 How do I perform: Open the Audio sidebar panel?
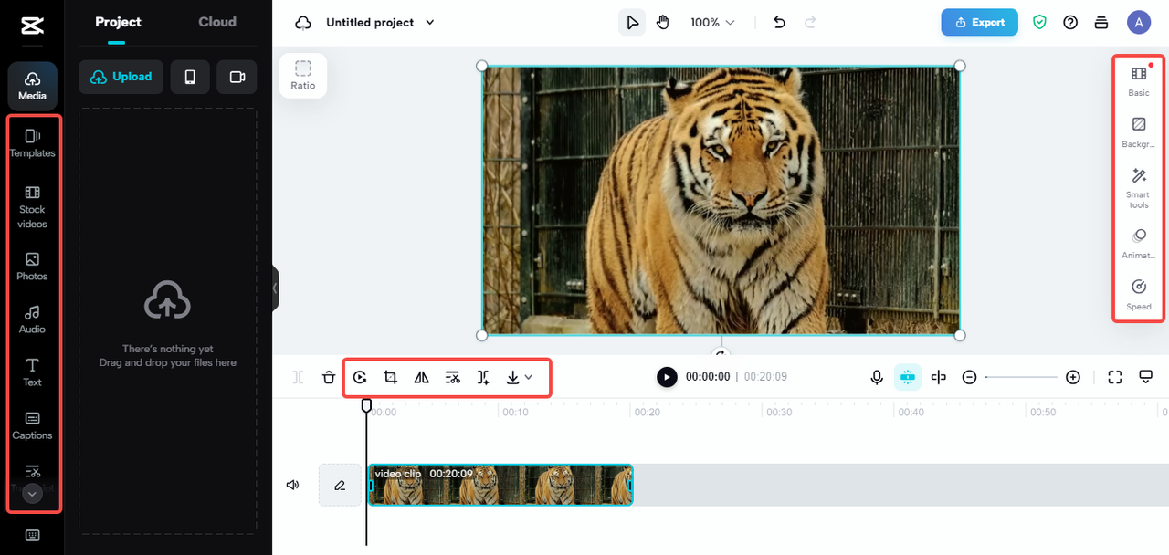pos(32,319)
